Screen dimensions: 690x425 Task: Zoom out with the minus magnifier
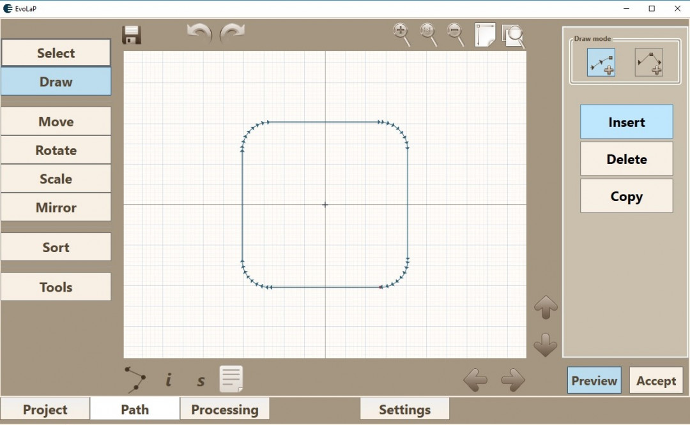pos(456,34)
